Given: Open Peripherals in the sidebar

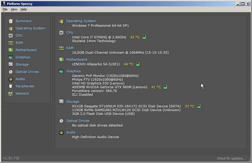Looking at the screenshot, I should click(25, 86).
